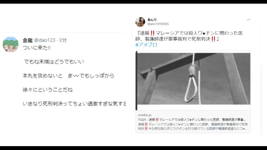Click あんり's profile avatar
The height and width of the screenshot is (150, 267).
[140, 22]
